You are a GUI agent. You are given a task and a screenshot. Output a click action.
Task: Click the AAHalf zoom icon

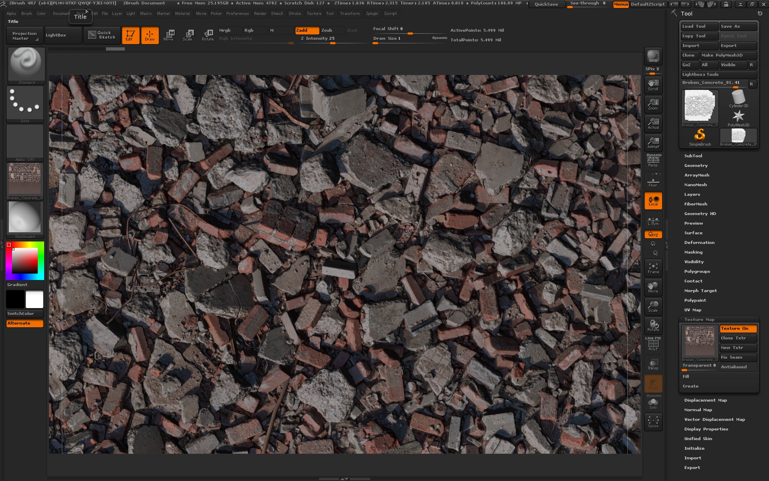point(653,142)
